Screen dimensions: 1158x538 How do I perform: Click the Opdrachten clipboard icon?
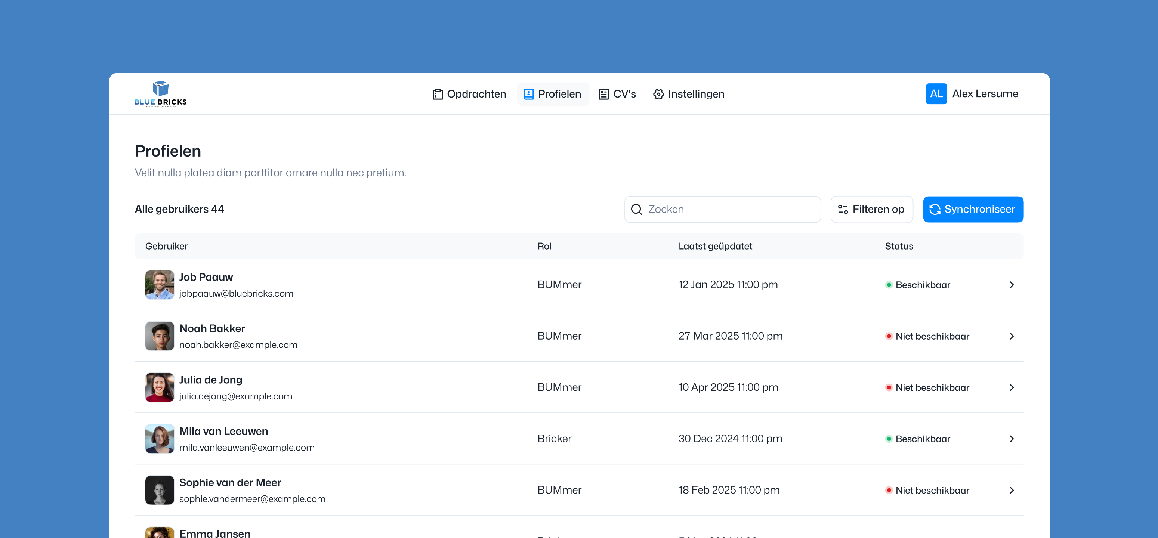pyautogui.click(x=438, y=94)
